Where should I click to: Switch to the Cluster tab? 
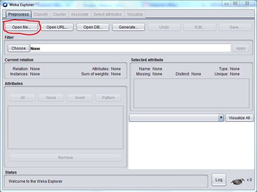pyautogui.click(x=59, y=14)
